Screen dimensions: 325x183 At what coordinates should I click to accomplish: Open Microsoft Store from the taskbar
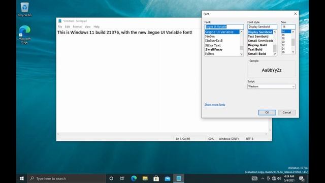(156, 178)
